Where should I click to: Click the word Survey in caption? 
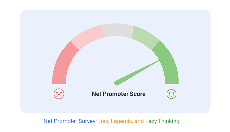[x=88, y=121]
